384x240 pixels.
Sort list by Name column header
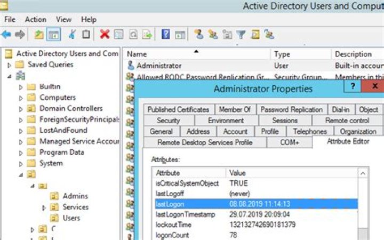click(197, 54)
